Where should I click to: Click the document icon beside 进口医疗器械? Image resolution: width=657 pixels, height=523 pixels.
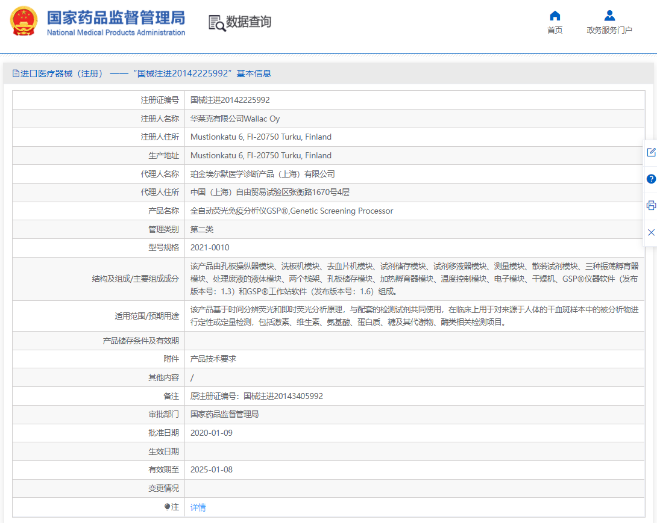pos(16,73)
